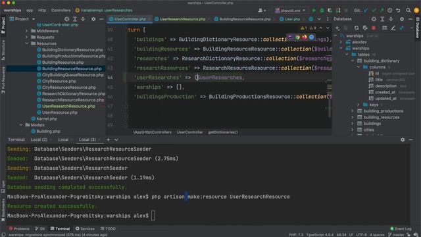
Task: Update project from Git with blue arrow
Action: [366, 11]
